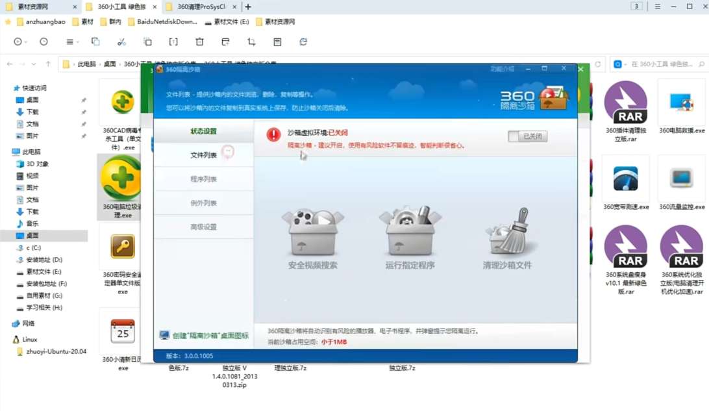Select the 360插件清理独立版.rar archive icon
The image size is (709, 411).
pos(625,103)
